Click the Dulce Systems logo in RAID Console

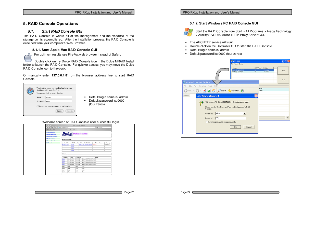click(x=67, y=134)
